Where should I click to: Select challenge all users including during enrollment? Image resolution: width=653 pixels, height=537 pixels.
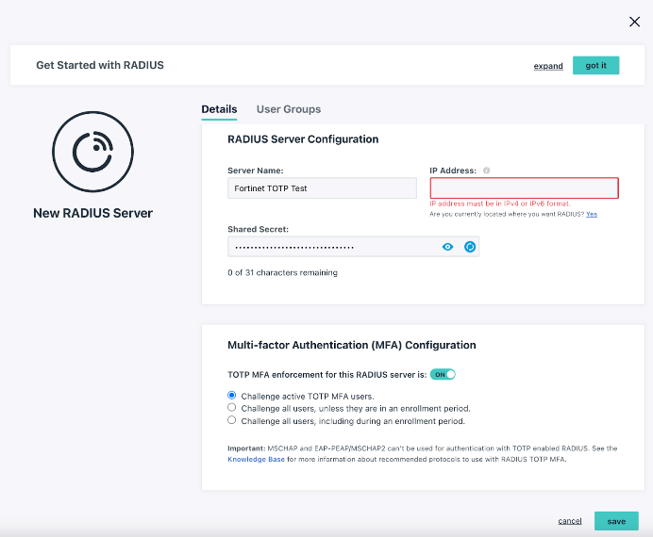coord(232,420)
